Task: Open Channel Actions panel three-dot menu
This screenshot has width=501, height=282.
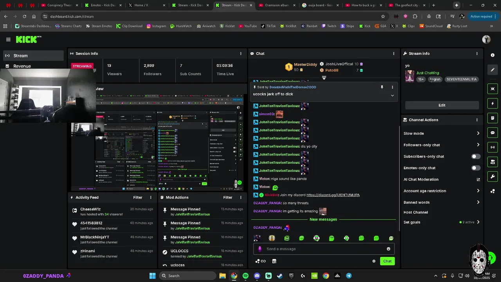Action: (x=477, y=120)
